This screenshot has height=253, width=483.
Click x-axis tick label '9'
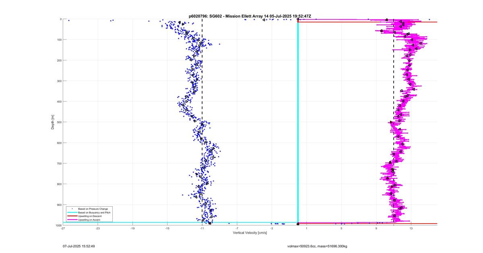point(376,228)
